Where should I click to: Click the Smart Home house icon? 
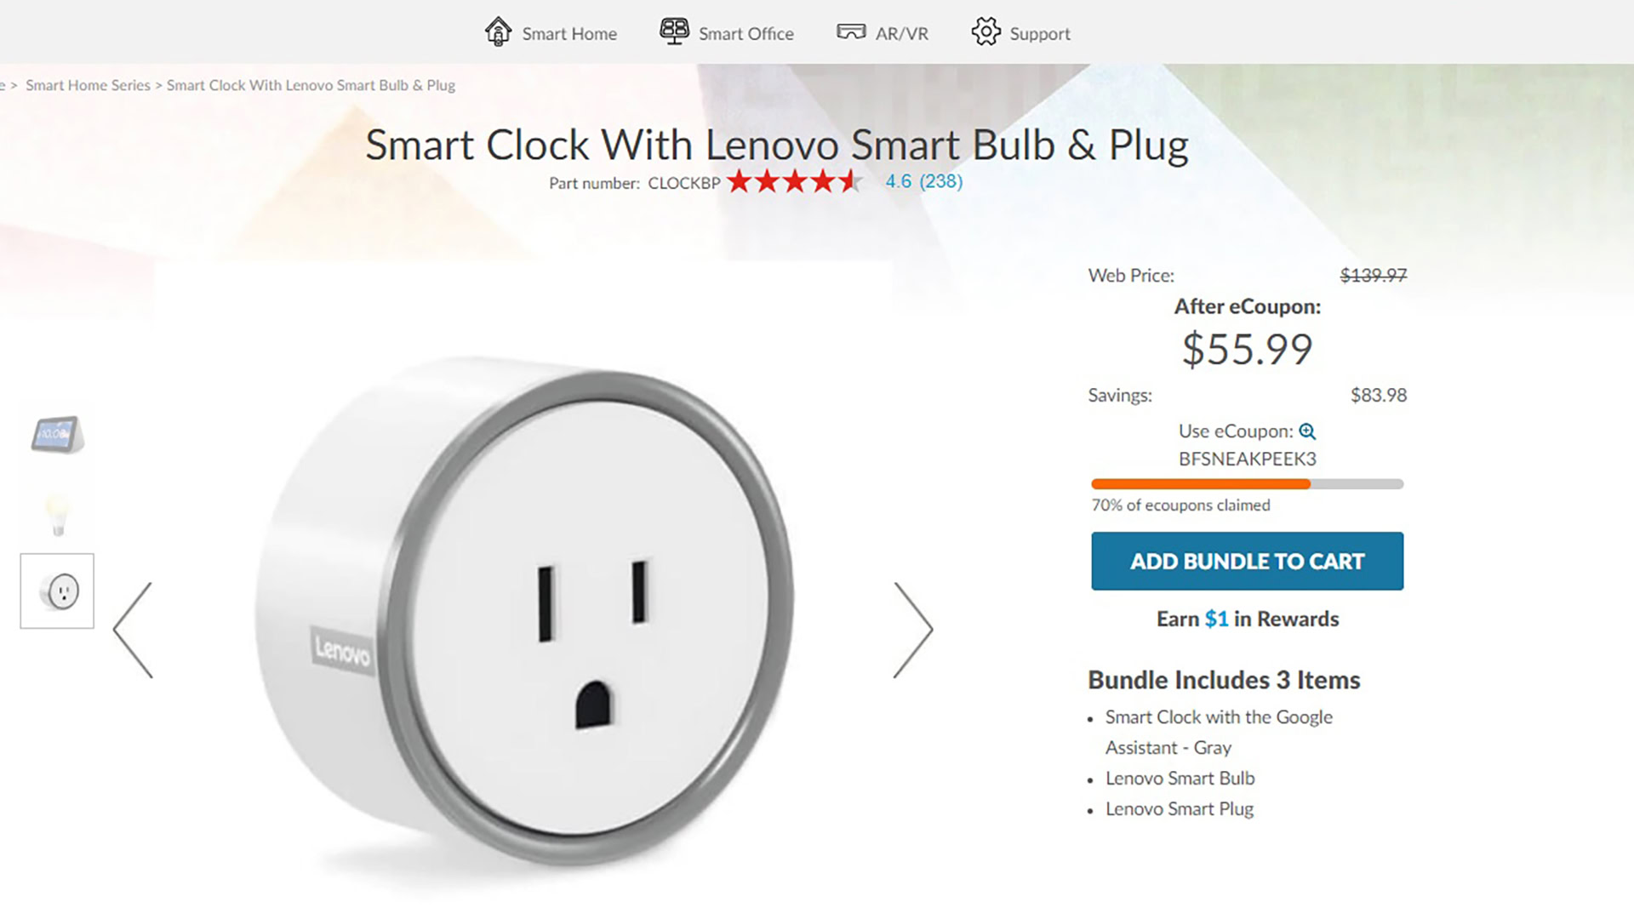(498, 31)
